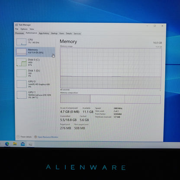
Task: Open the Mail app taskbar icon
Action: tap(22, 144)
